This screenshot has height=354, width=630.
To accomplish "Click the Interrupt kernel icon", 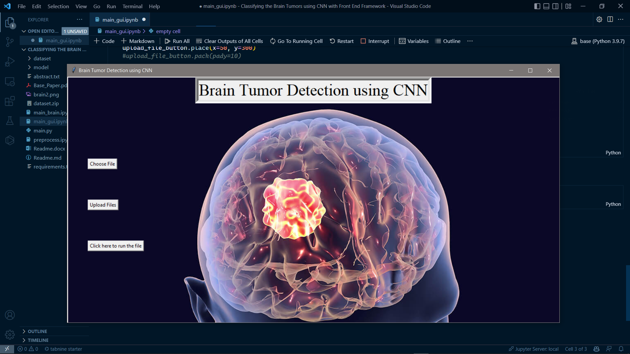I will pyautogui.click(x=363, y=41).
